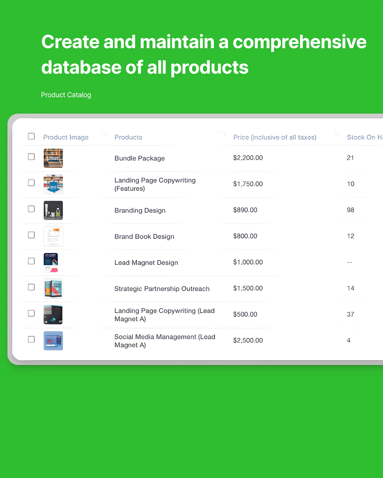Open the Strategic Partnership Outreach thumbnail
This screenshot has height=478, width=383.
[x=53, y=289]
